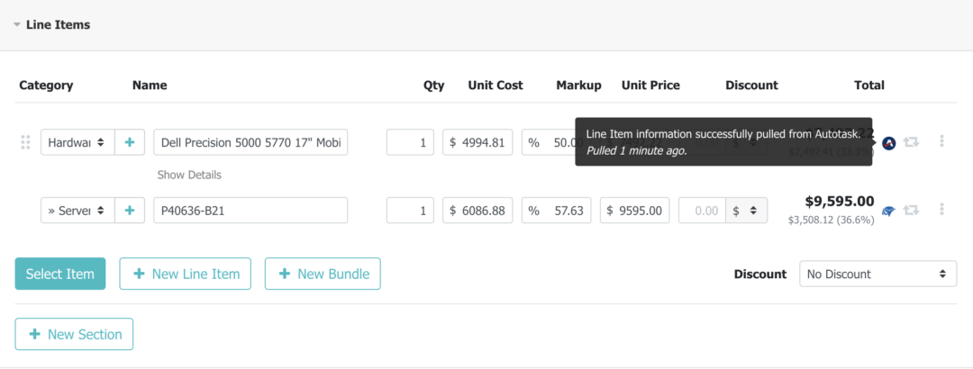
Task: Click the Markup column header
Action: [x=578, y=85]
